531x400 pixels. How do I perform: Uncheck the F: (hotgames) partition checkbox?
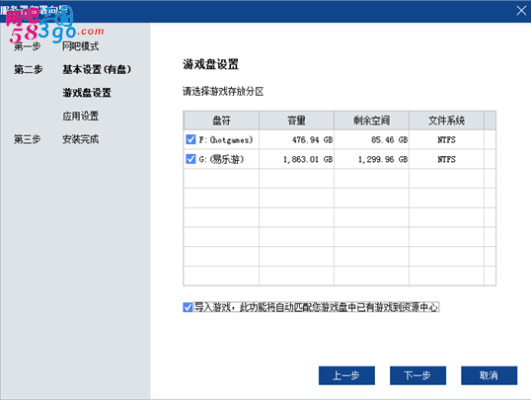(x=190, y=139)
